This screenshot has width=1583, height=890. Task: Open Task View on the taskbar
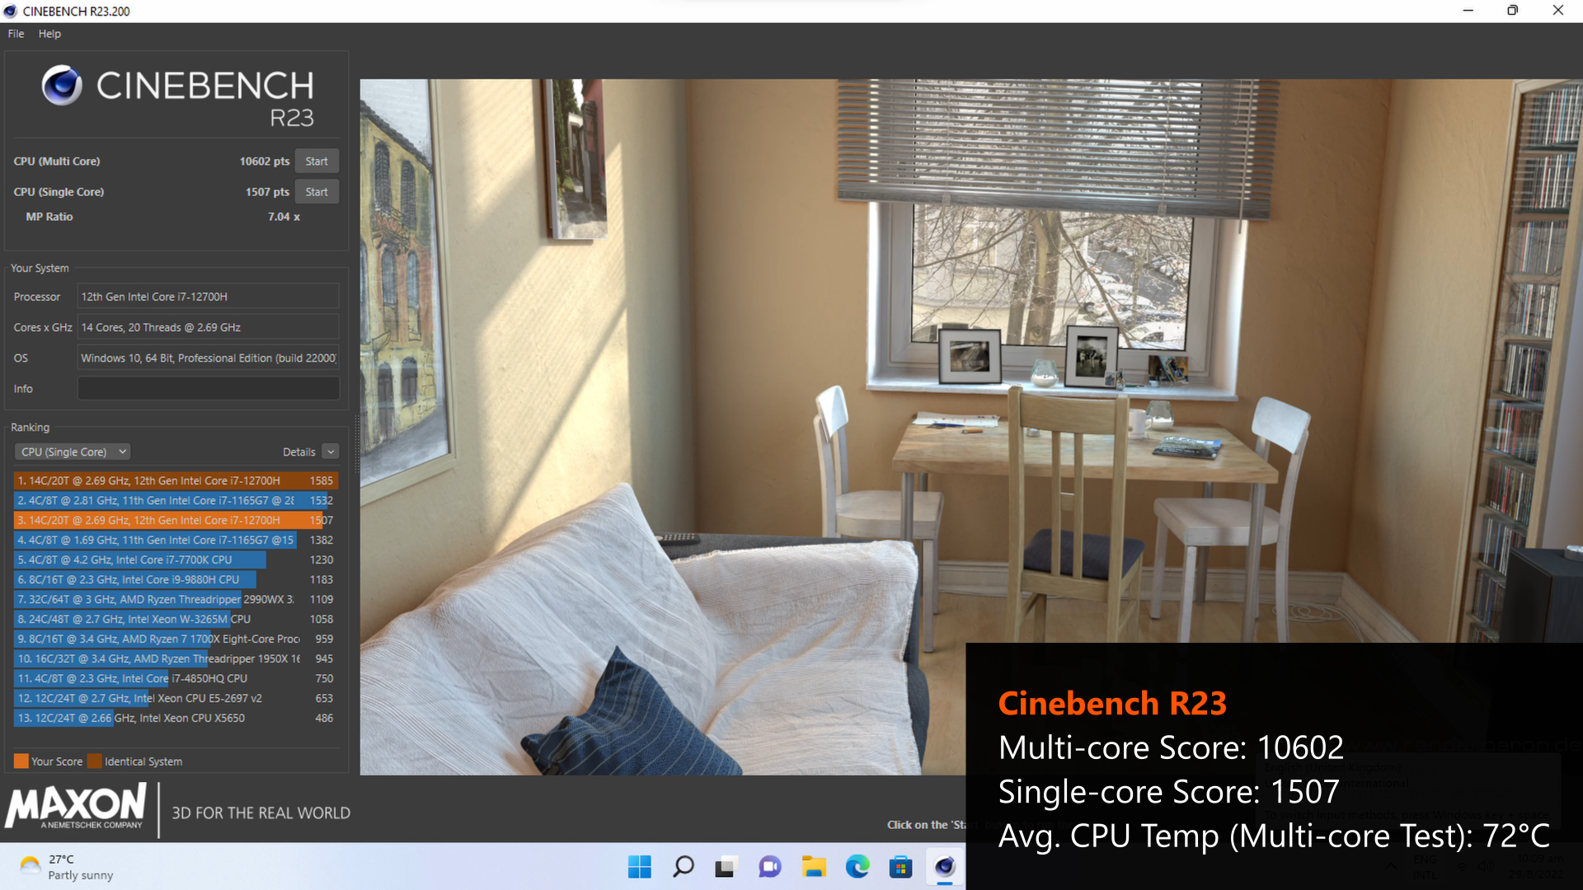[x=726, y=866]
